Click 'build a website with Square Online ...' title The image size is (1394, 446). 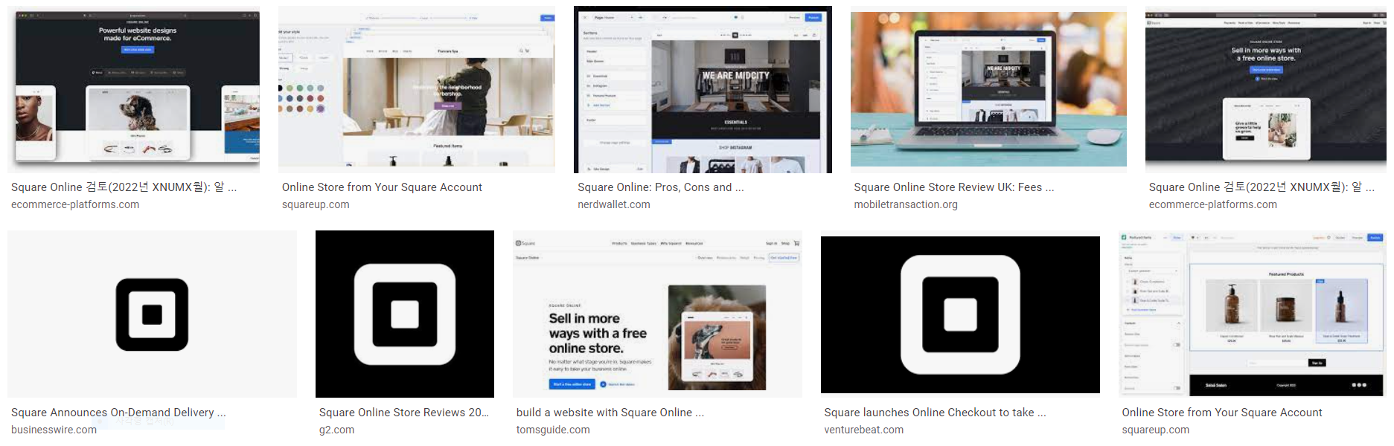point(610,413)
